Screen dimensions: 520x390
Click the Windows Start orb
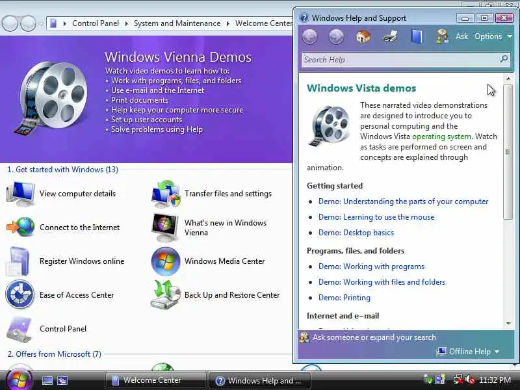coord(18,380)
